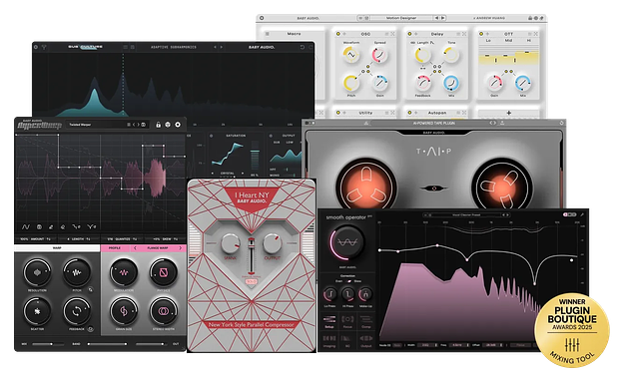Click the Feedback knob in Hyperwarp
The image size is (624, 382).
point(77,311)
